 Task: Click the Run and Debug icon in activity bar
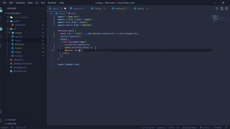pyautogui.click(x=1, y=37)
